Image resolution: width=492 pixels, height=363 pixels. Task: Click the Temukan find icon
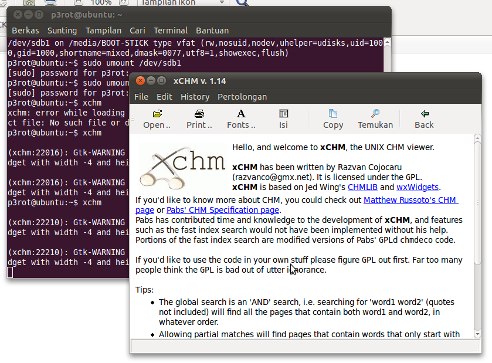(375, 113)
